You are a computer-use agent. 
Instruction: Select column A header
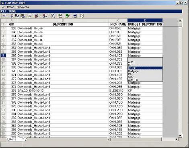(x=12, y=20)
